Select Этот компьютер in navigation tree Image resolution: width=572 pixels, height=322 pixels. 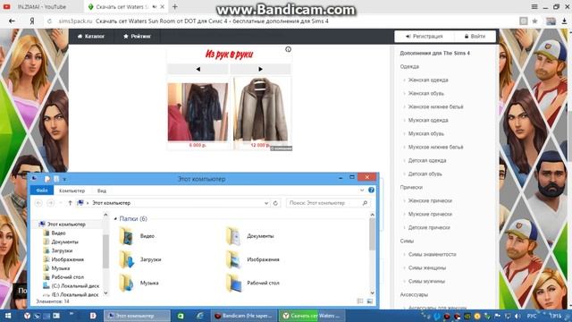click(x=66, y=225)
